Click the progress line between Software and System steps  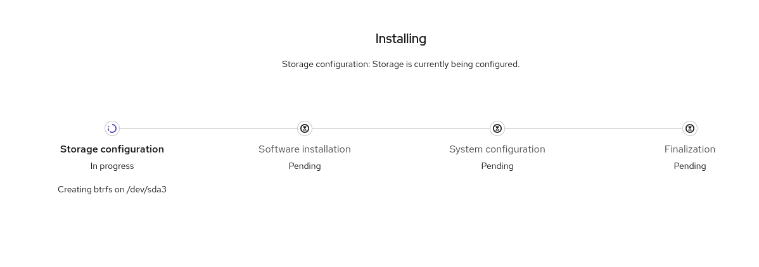pos(401,128)
